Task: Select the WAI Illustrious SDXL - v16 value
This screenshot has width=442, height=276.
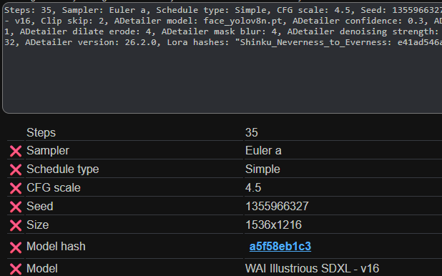Action: (312, 268)
